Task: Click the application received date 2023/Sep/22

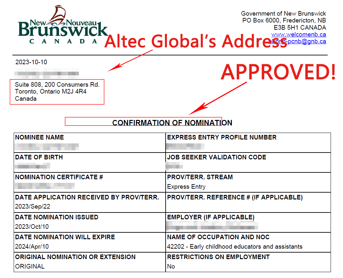Action: [33, 207]
